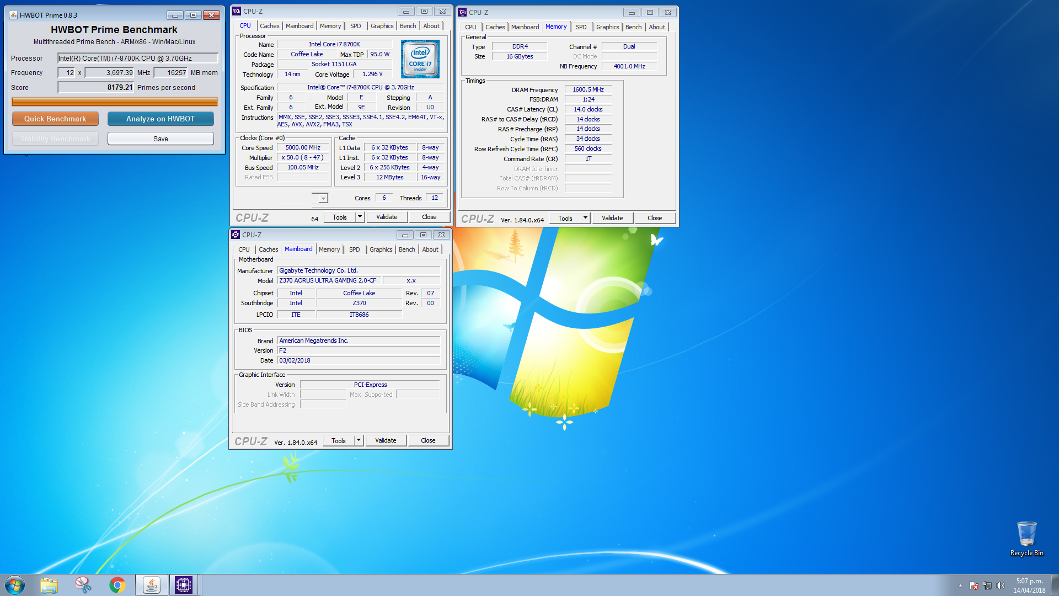Open Caches tab in CPU-Z CPU window
This screenshot has width=1059, height=596.
269,26
